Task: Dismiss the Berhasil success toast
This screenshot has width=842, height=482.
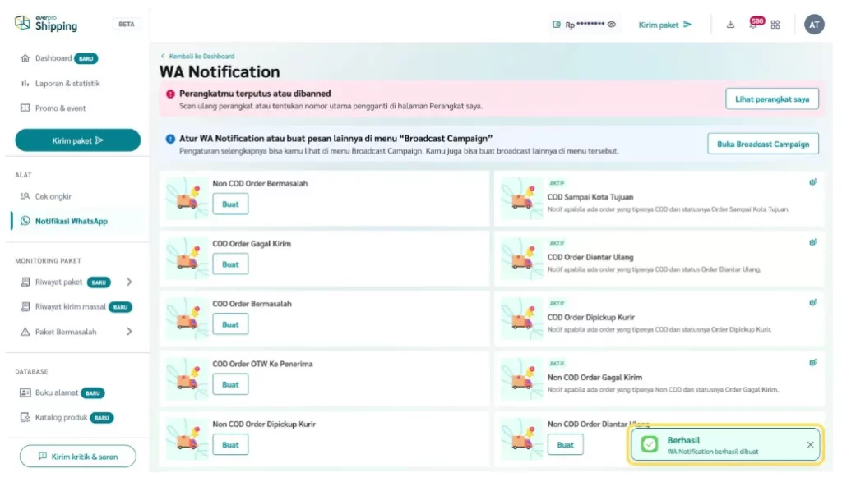Action: [x=810, y=445]
